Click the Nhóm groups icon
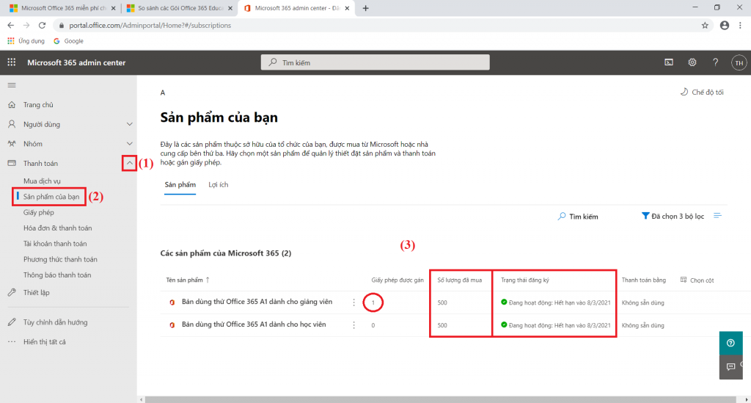 (12, 144)
